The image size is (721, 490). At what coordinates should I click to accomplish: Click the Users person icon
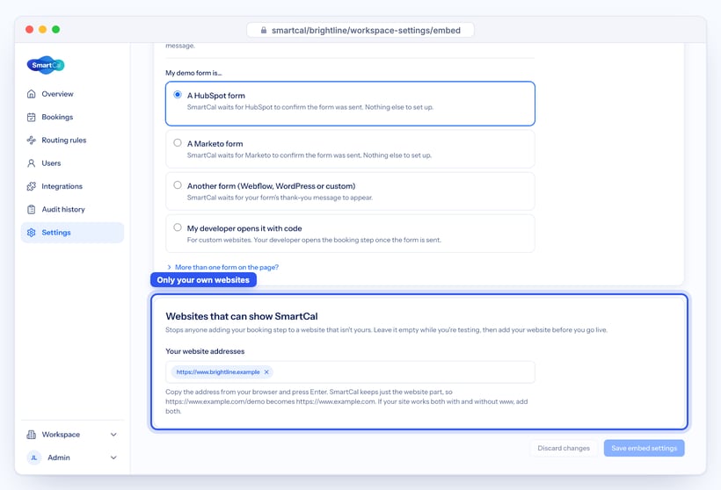pyautogui.click(x=32, y=163)
